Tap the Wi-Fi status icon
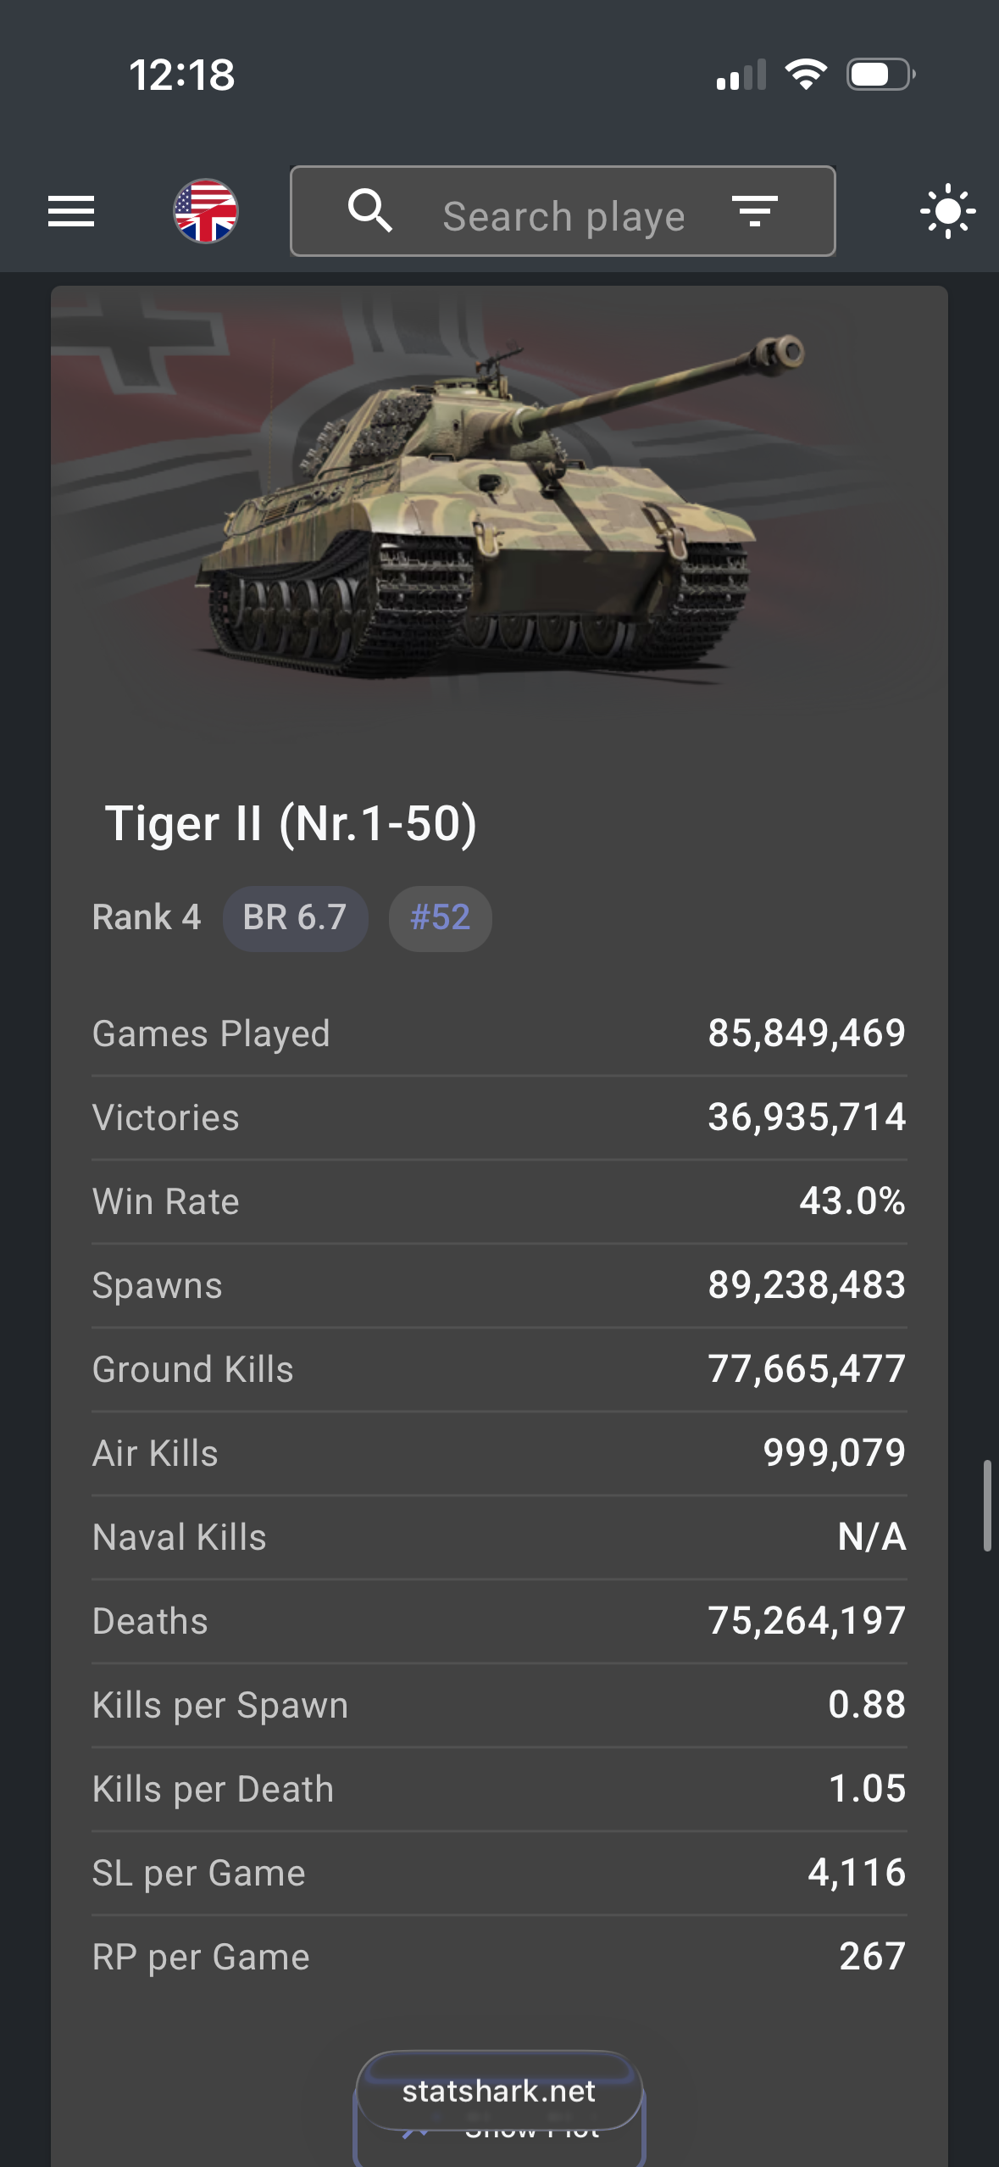This screenshot has height=2167, width=999. (806, 75)
